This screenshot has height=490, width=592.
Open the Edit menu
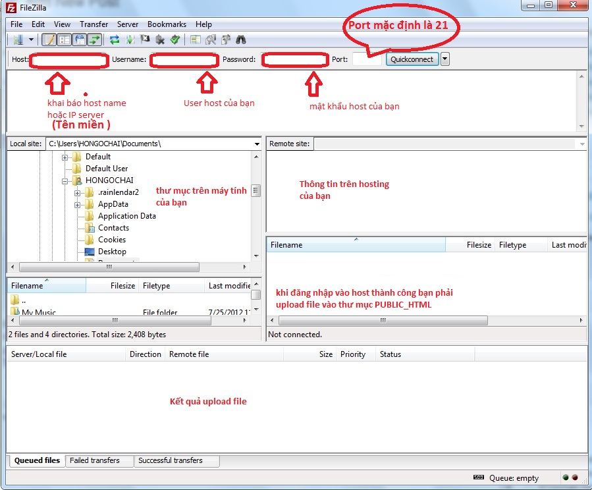click(x=38, y=24)
